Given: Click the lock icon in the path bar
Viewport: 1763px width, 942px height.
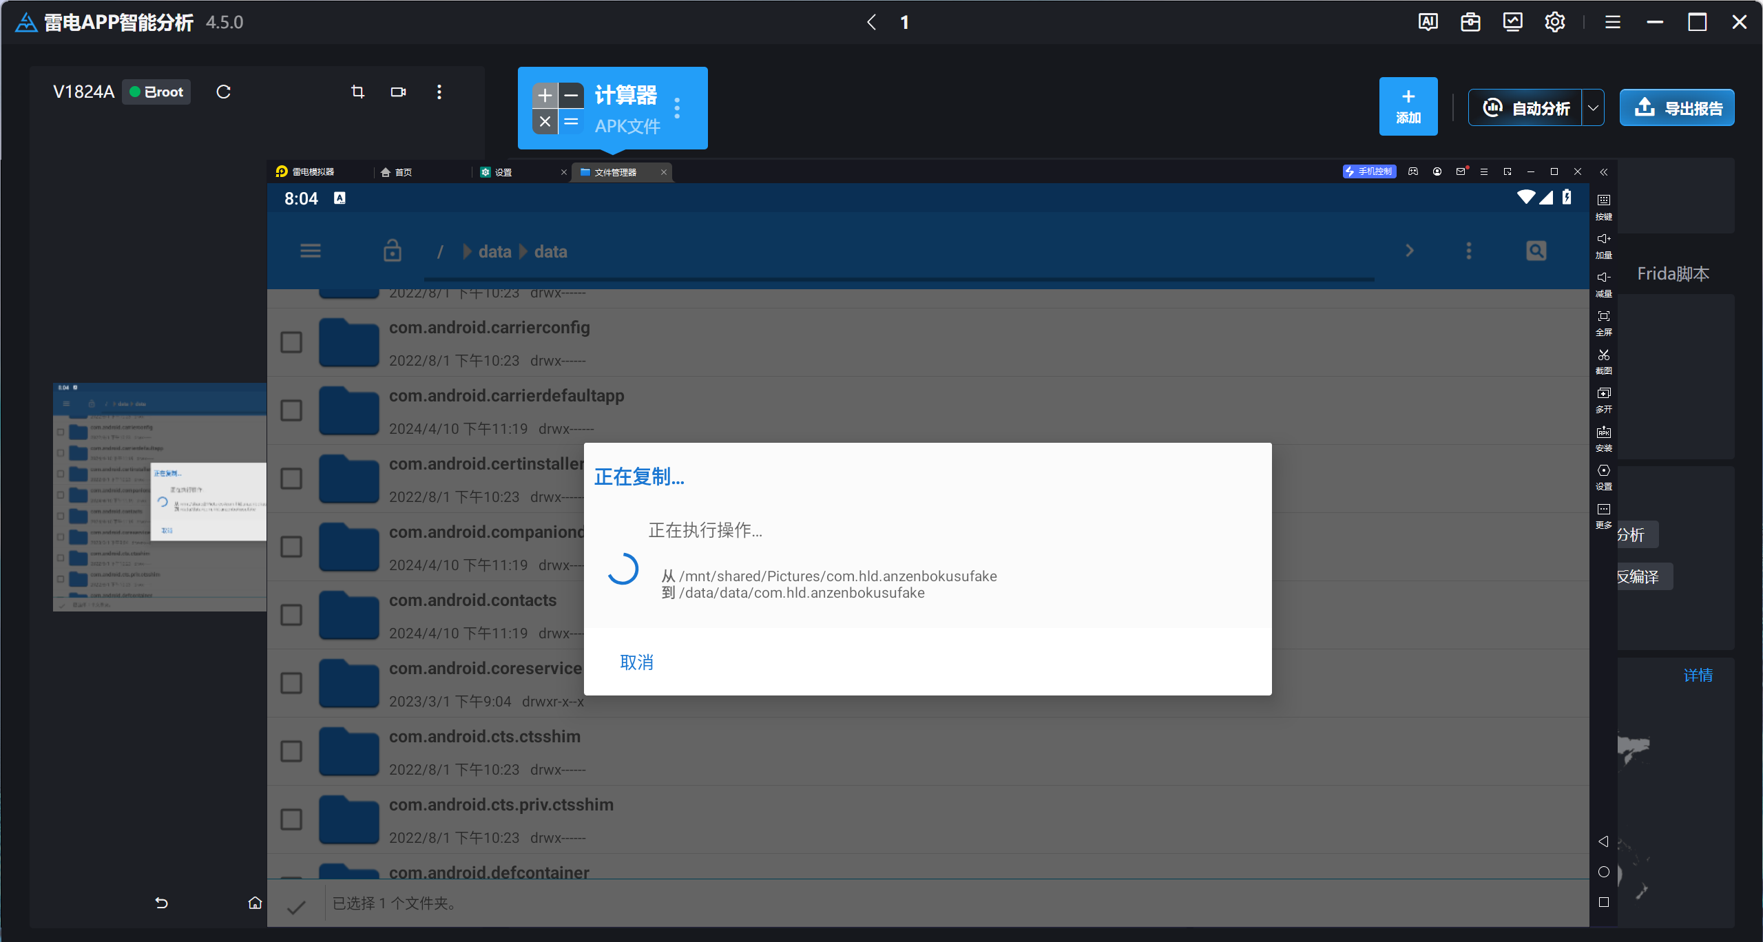Looking at the screenshot, I should (393, 251).
